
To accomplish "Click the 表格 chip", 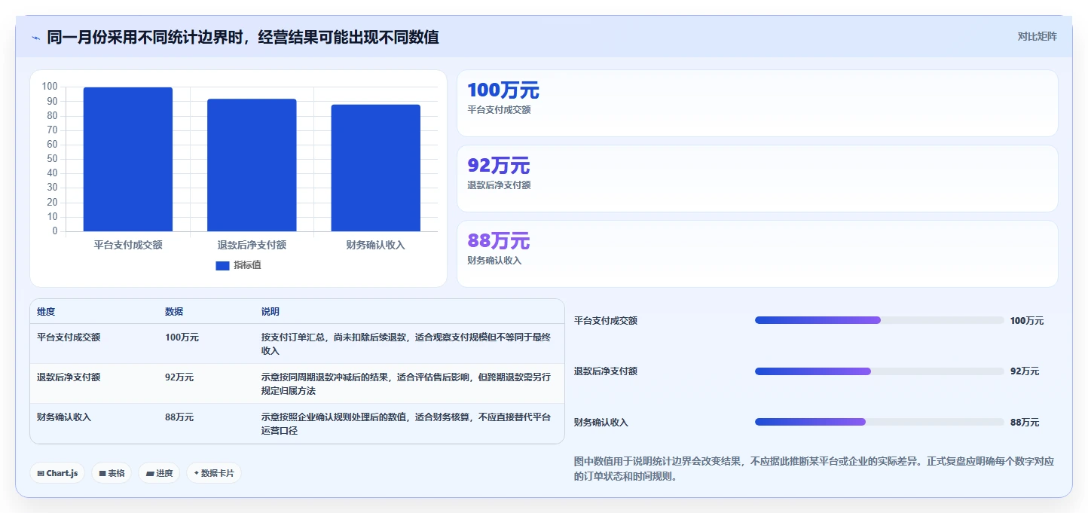I will pos(112,473).
